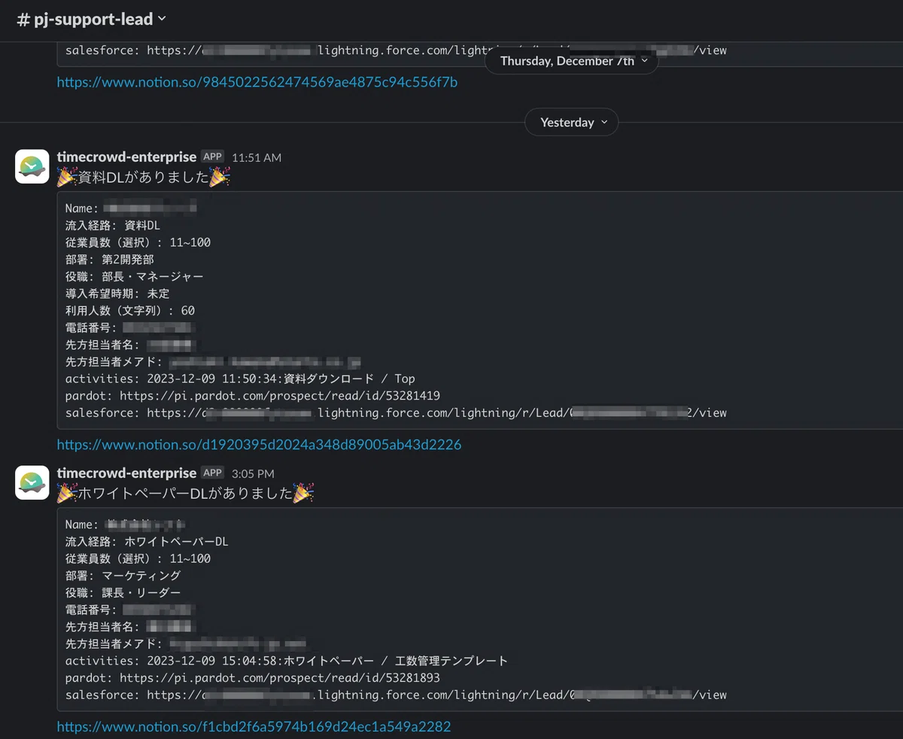Open pardot URL ending 53281893

(x=280, y=678)
